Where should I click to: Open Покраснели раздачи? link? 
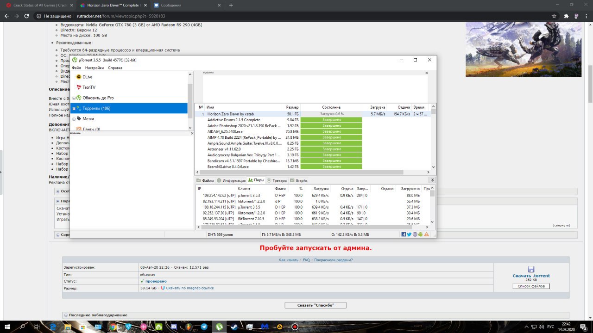pos(334,260)
